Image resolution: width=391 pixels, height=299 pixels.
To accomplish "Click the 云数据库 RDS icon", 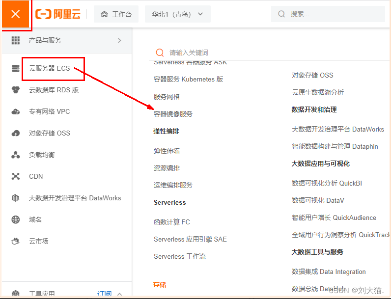I will pos(15,90).
